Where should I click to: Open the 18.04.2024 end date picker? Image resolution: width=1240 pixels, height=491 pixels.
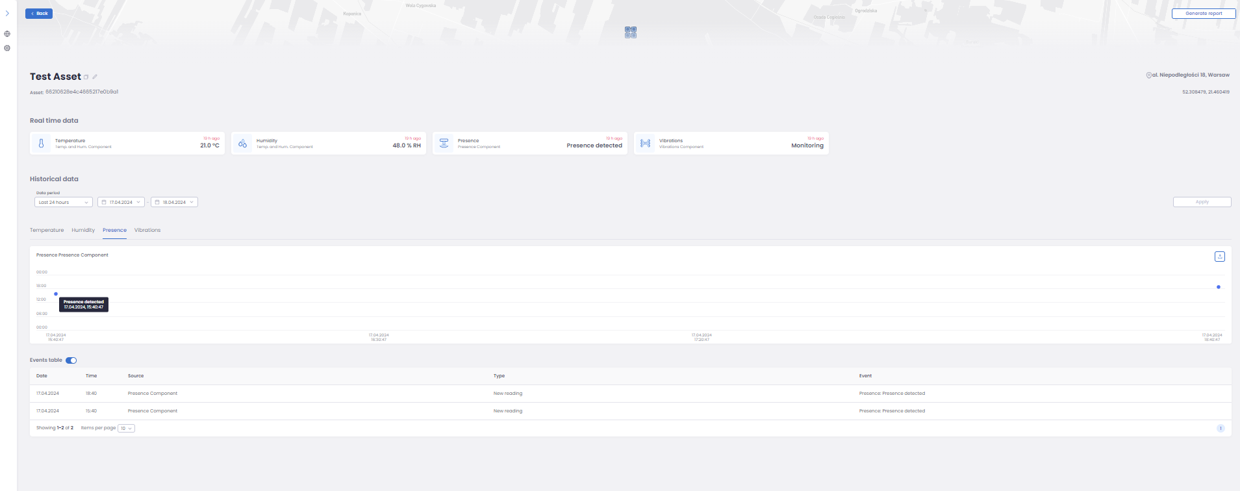[174, 202]
